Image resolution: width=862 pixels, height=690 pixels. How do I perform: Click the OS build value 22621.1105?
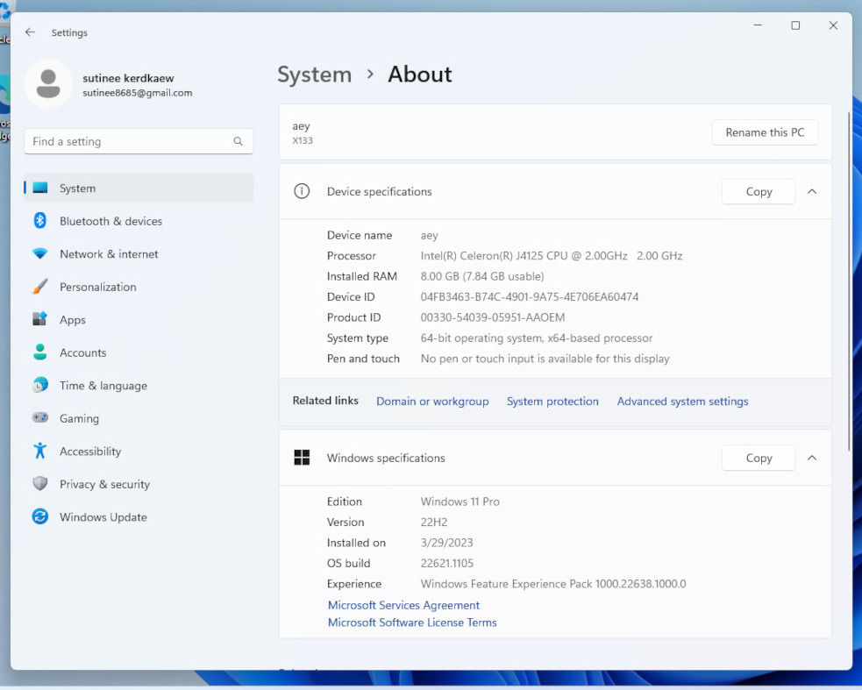(447, 563)
